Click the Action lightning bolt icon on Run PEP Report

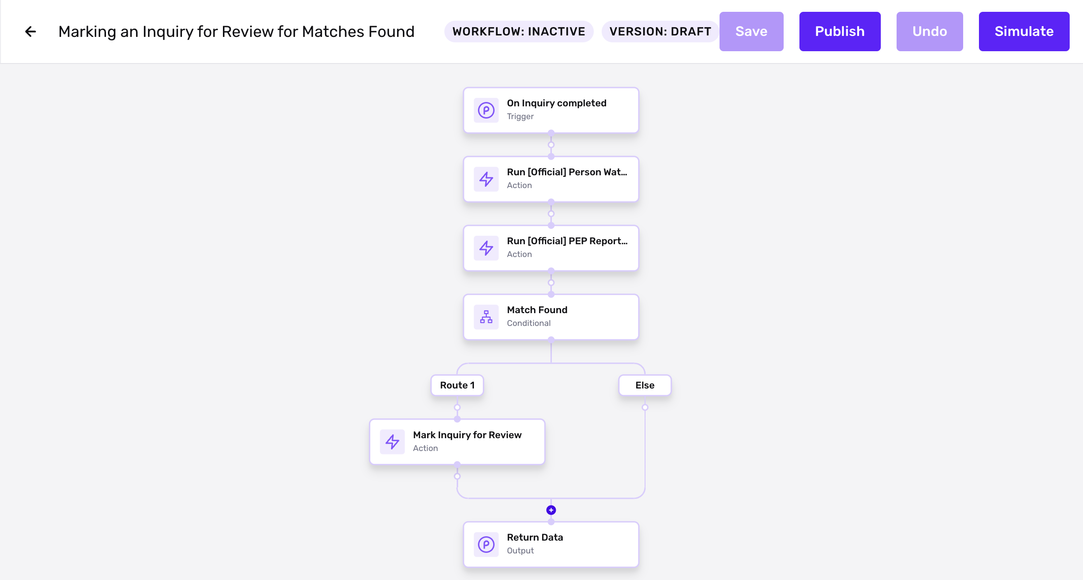[486, 248]
